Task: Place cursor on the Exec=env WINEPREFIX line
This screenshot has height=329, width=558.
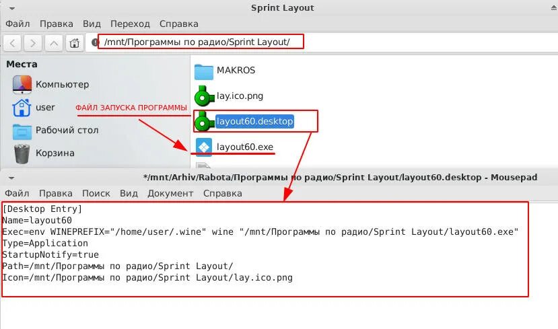Action: [260, 231]
